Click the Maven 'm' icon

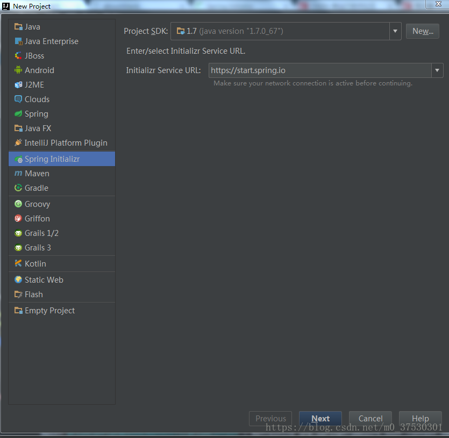[x=18, y=174]
